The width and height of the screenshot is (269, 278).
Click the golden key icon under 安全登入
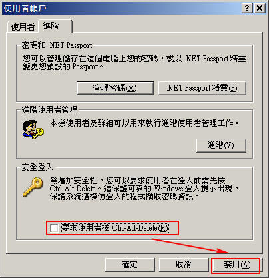click(33, 187)
